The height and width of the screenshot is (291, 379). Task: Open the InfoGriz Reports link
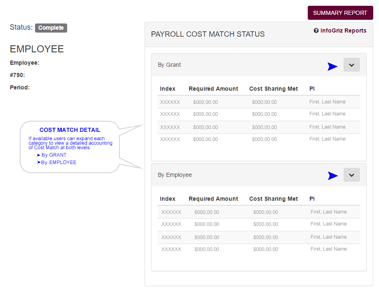pyautogui.click(x=343, y=31)
